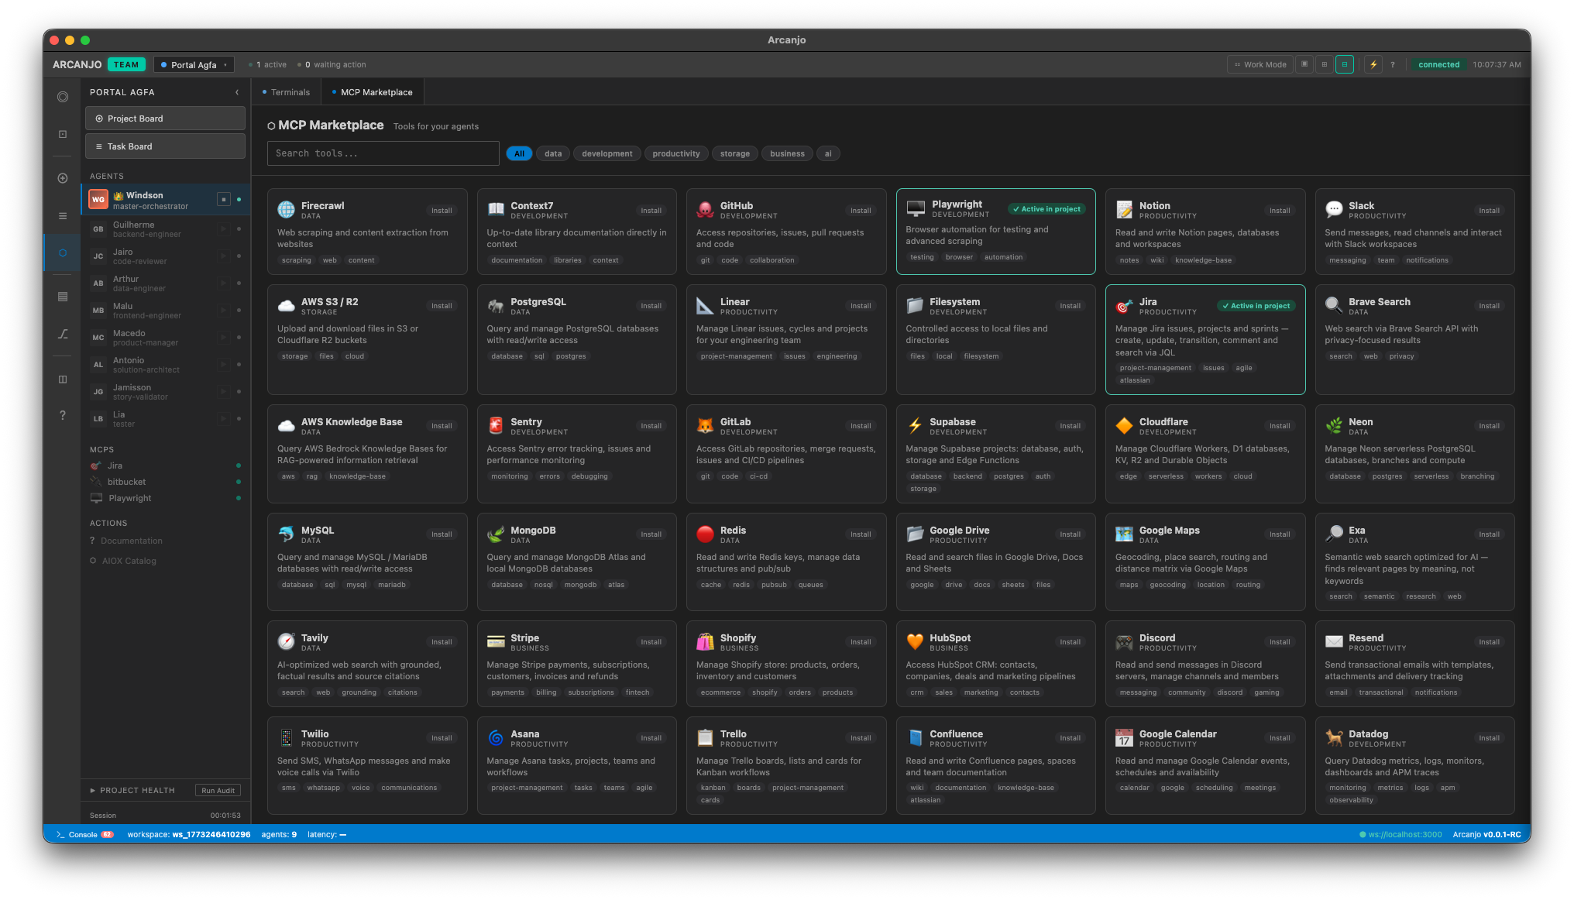
Task: Expand the Project Health section
Action: click(x=91, y=790)
